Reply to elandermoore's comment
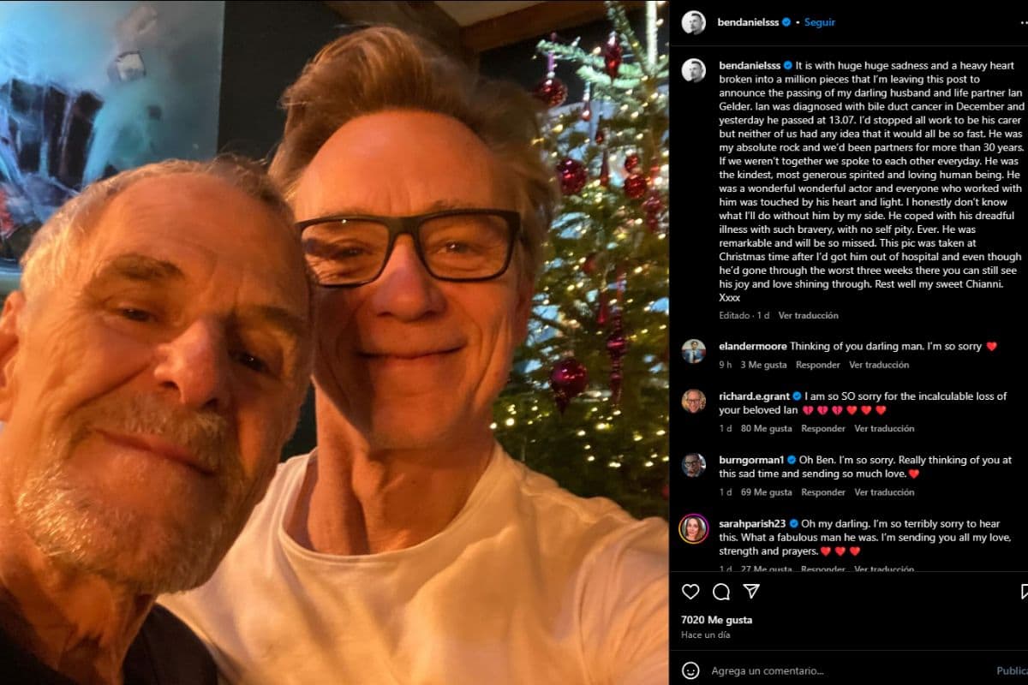Viewport: 1028px width, 685px height. (817, 365)
